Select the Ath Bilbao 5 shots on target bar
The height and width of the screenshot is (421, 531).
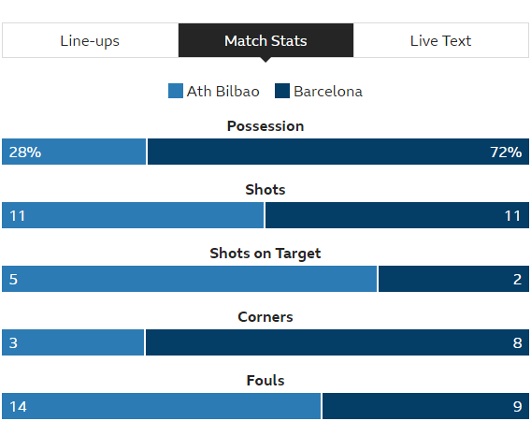tap(189, 279)
